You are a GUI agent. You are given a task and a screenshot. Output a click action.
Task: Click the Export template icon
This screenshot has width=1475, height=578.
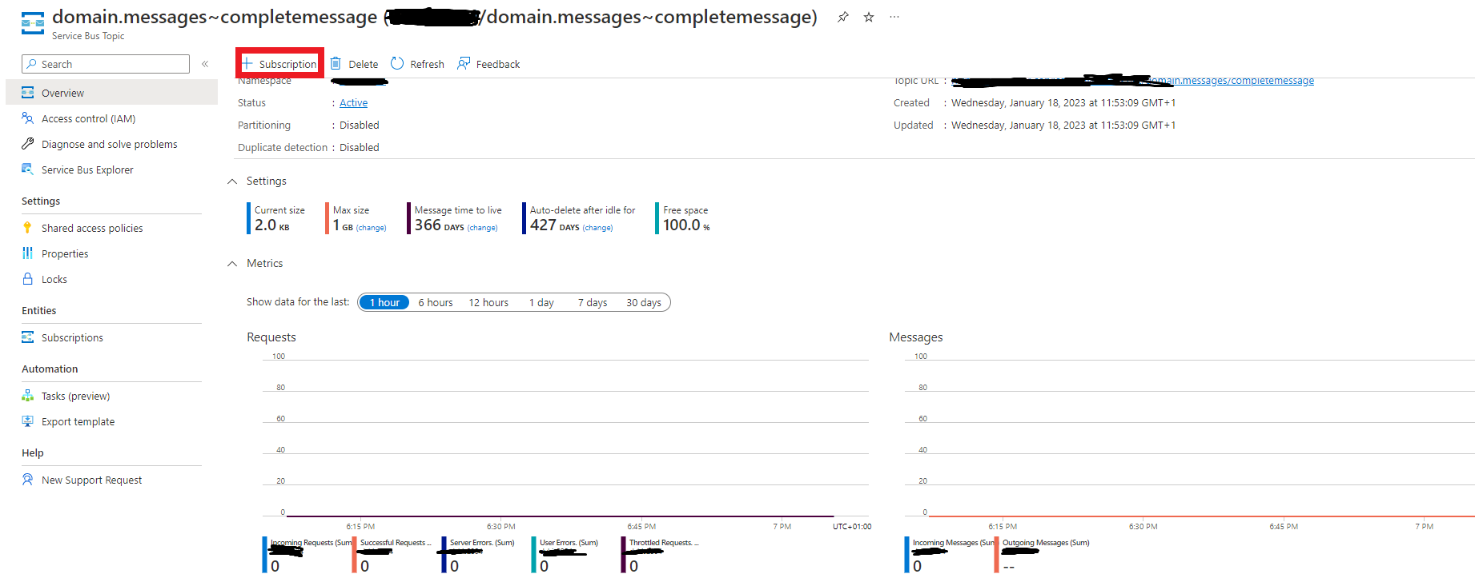(x=28, y=421)
